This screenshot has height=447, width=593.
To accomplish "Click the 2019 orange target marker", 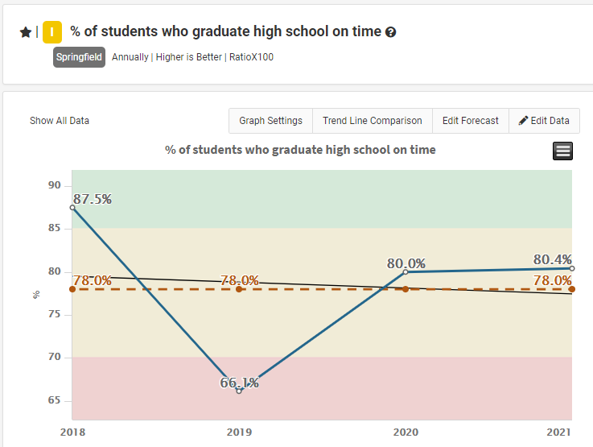I will (239, 288).
